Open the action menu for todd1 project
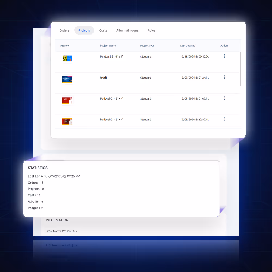This screenshot has height=272, width=272. [224, 77]
